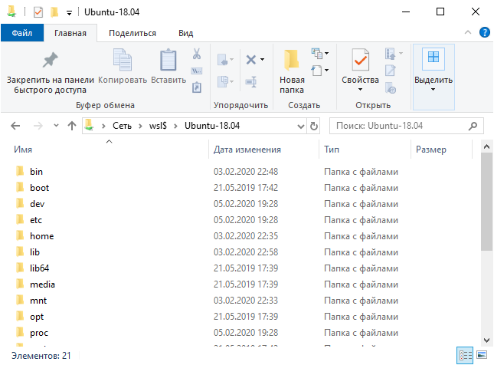Expand the New item dropdown arrow
This screenshot has height=365, width=494.
click(x=327, y=53)
